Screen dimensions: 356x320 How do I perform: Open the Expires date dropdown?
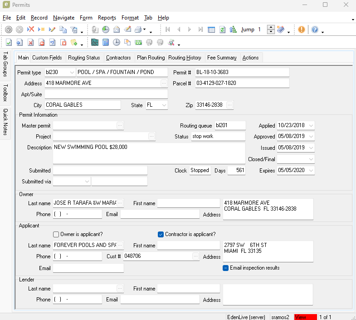tap(311, 170)
